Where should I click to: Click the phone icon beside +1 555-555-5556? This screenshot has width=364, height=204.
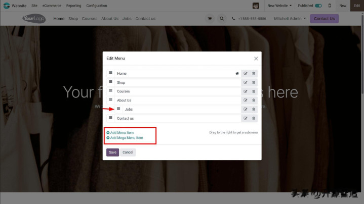click(x=233, y=19)
